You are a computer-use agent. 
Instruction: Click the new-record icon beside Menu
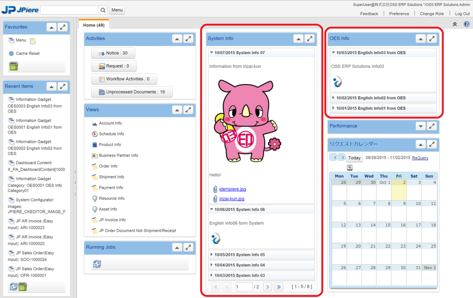pos(33,41)
